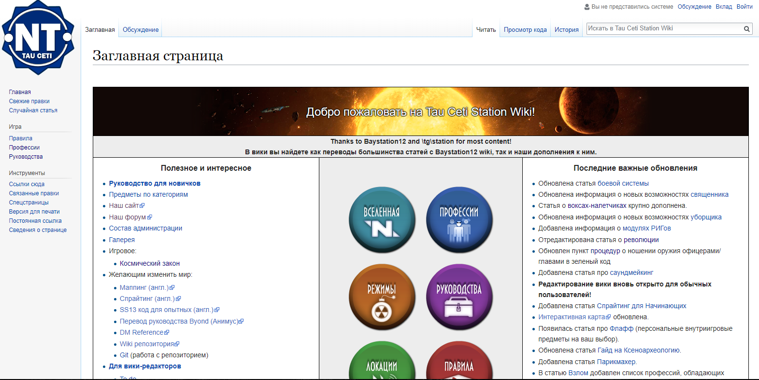Image resolution: width=759 pixels, height=380 pixels.
Task: Open Галерея link
Action: click(122, 240)
